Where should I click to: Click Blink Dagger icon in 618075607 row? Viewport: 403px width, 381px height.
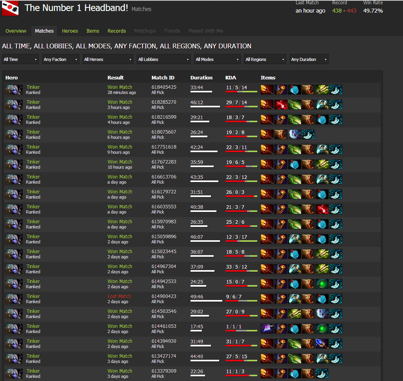(x=308, y=134)
